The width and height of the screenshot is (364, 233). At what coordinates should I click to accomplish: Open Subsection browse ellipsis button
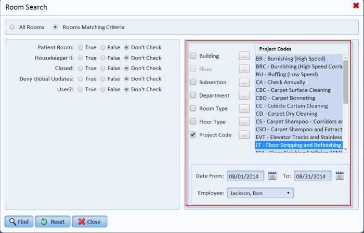tap(244, 82)
